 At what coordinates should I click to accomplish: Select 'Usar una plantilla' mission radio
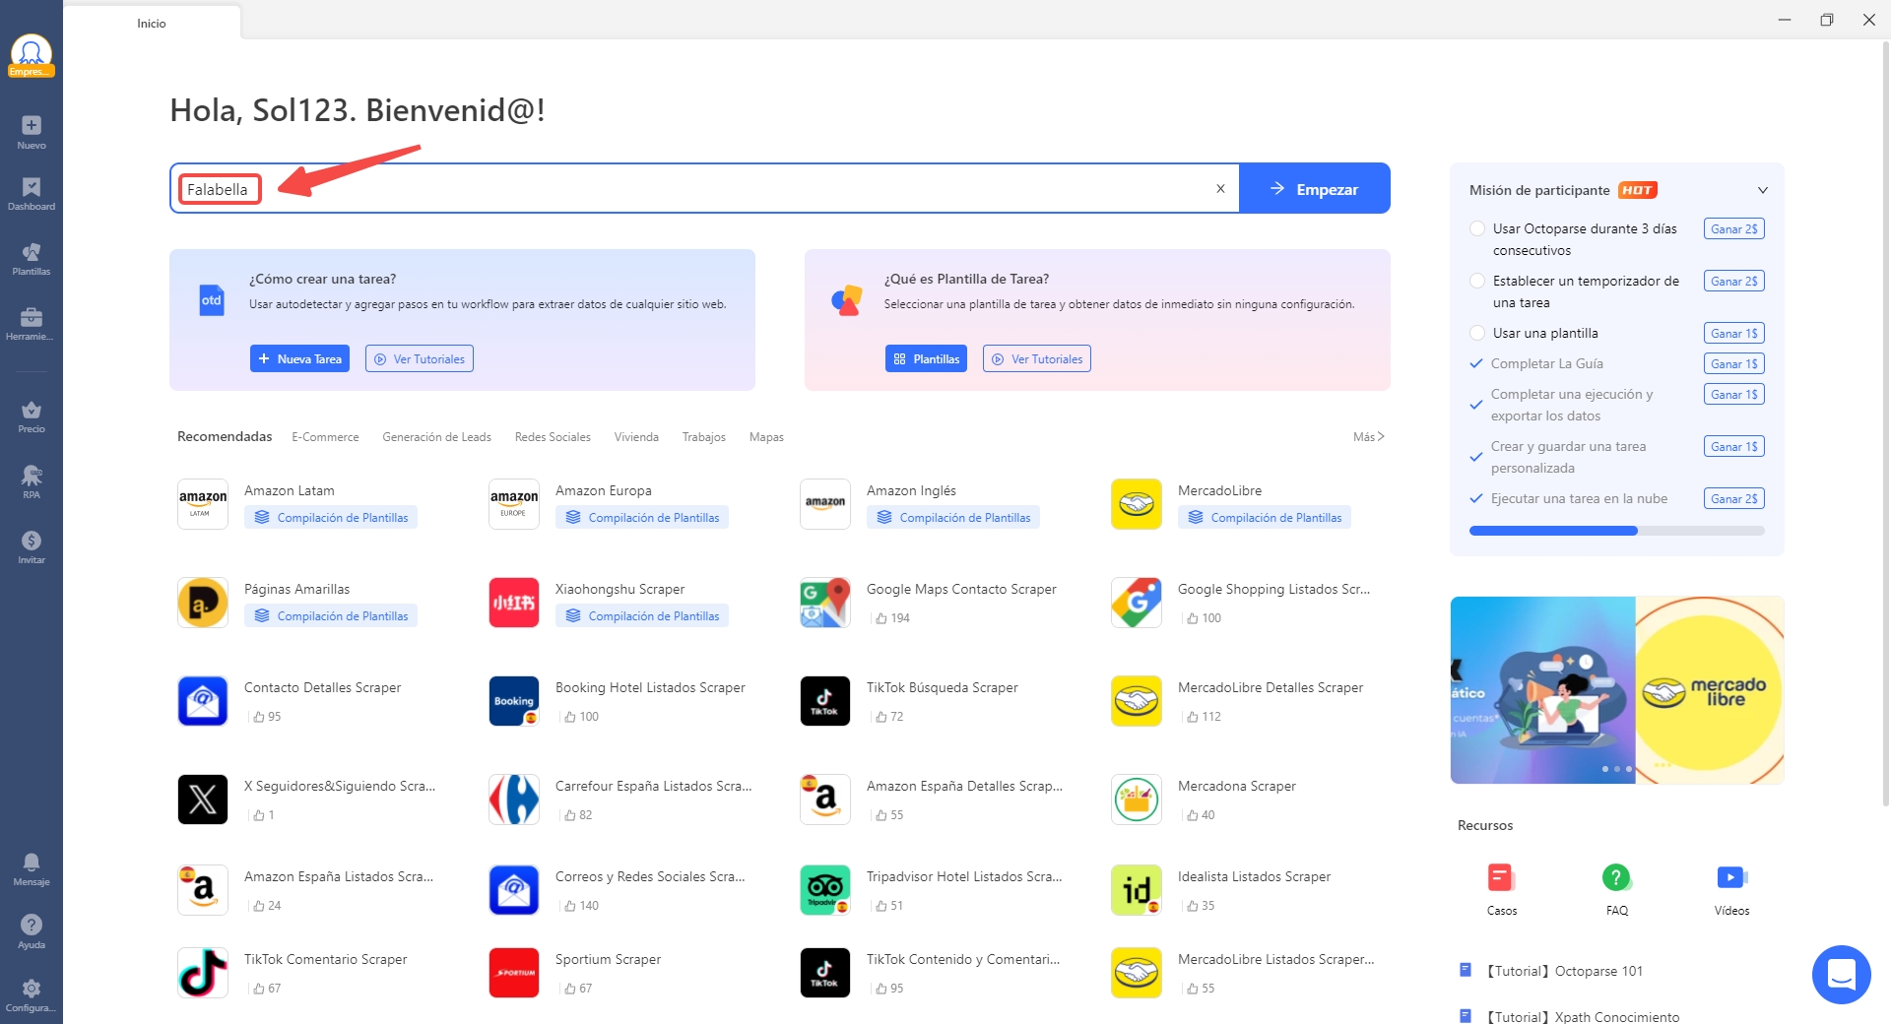[1477, 333]
